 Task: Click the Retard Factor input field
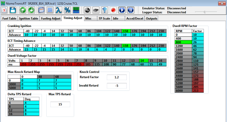[x=116, y=77]
